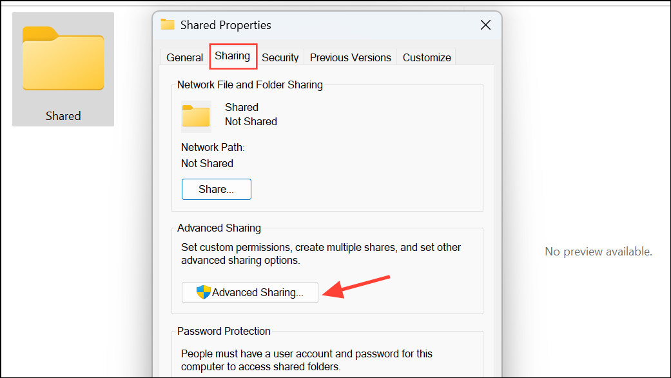Click the small folder icon under Network File Sharing
The image size is (671, 378).
195,117
